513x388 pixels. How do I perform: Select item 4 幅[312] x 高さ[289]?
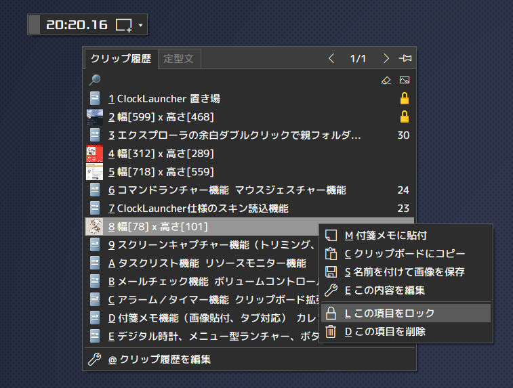[249, 153]
